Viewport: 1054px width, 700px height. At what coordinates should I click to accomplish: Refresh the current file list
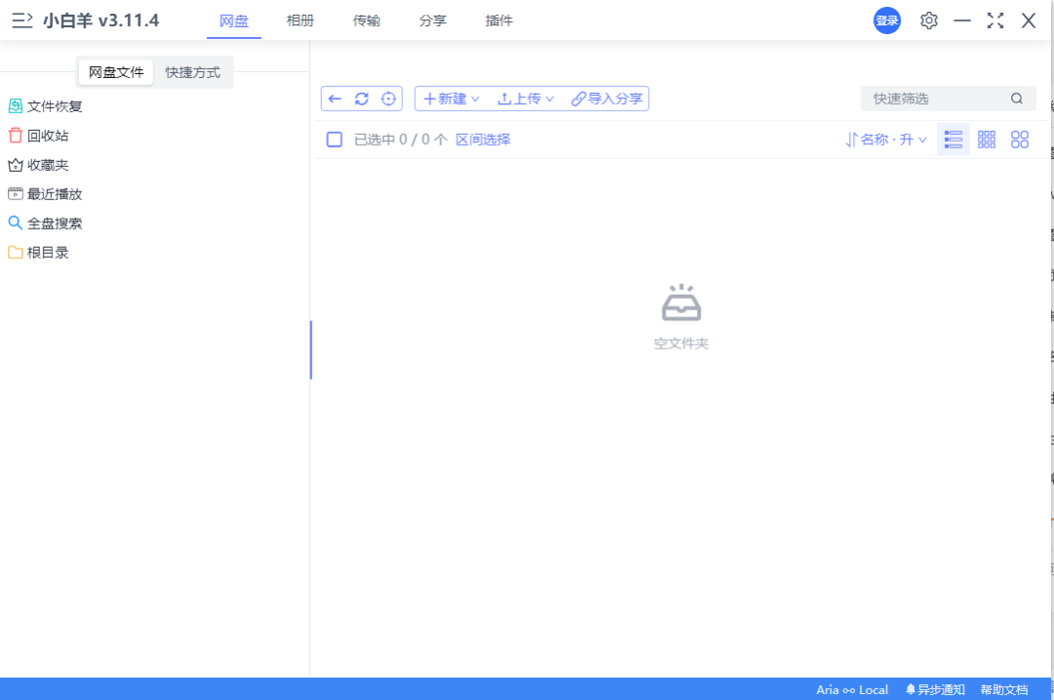click(x=361, y=98)
